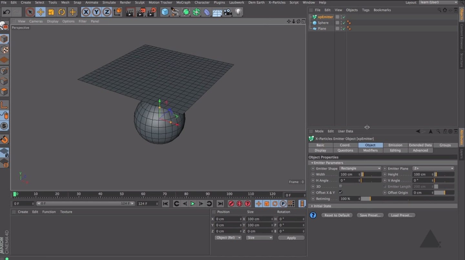
Task: Click Render to Picture Viewer icon
Action: click(141, 12)
